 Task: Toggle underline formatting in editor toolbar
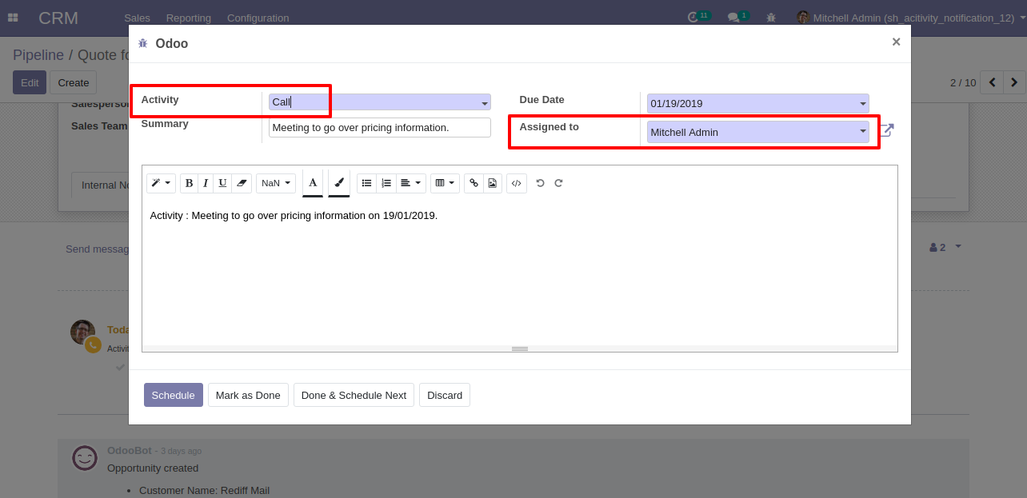222,183
